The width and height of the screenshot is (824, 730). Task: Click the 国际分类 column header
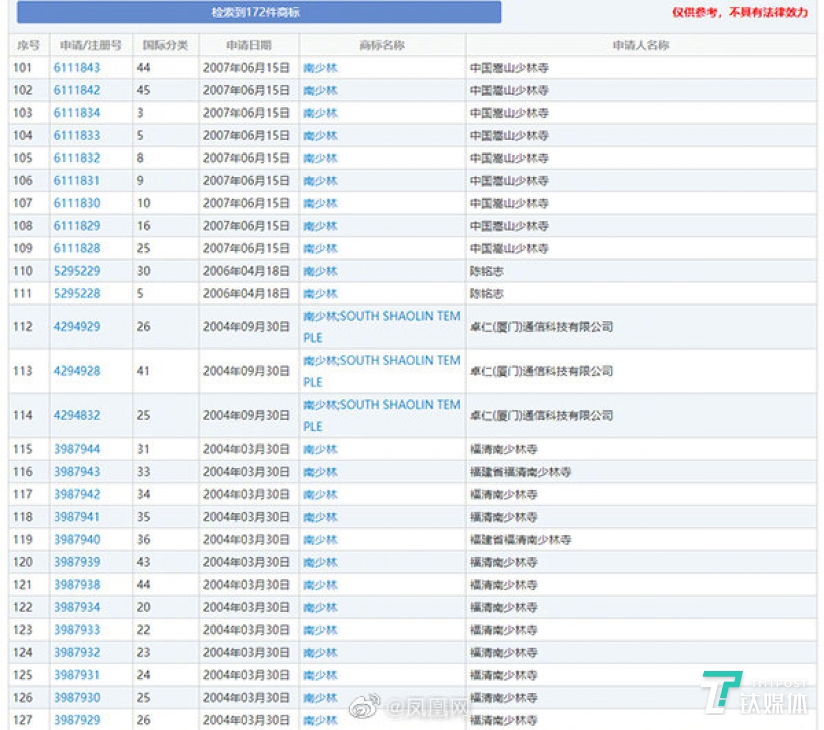164,44
